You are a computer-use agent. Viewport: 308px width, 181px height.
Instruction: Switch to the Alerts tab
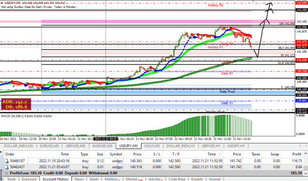[x=94, y=179]
